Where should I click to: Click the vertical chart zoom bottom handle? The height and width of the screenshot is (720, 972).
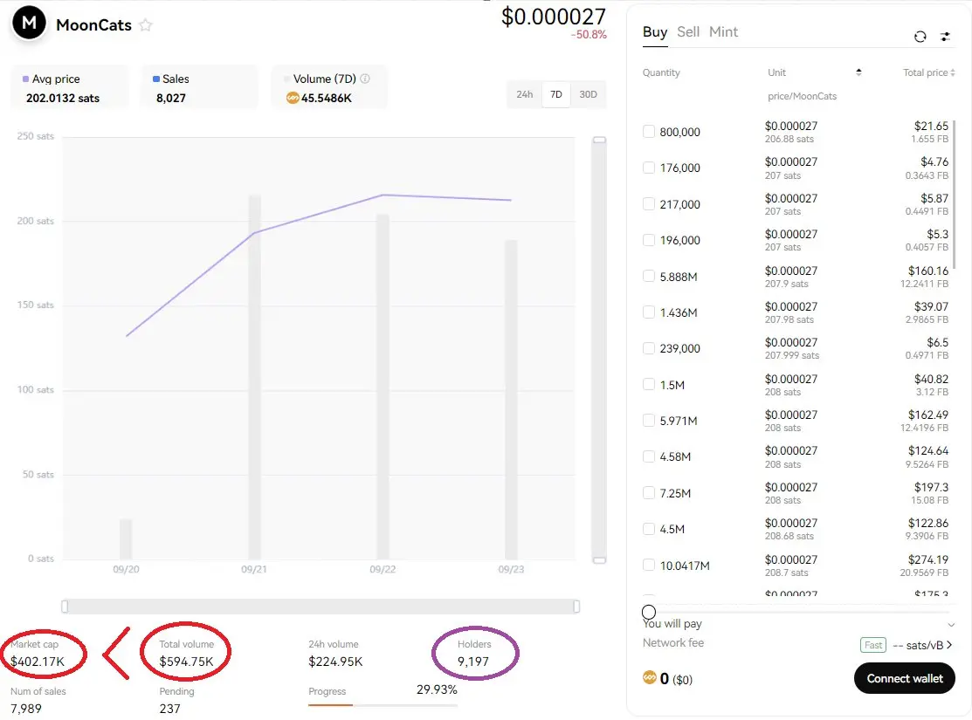coord(599,560)
